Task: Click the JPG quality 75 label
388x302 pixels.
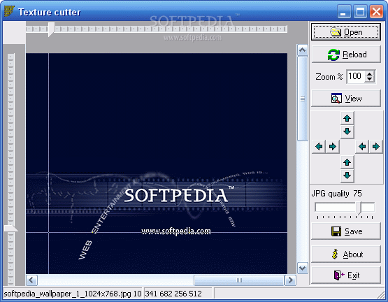Action: 336,194
